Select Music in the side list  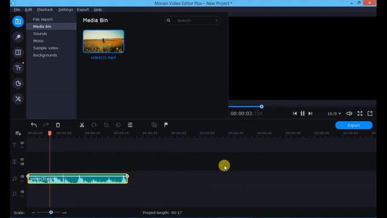click(x=51, y=41)
